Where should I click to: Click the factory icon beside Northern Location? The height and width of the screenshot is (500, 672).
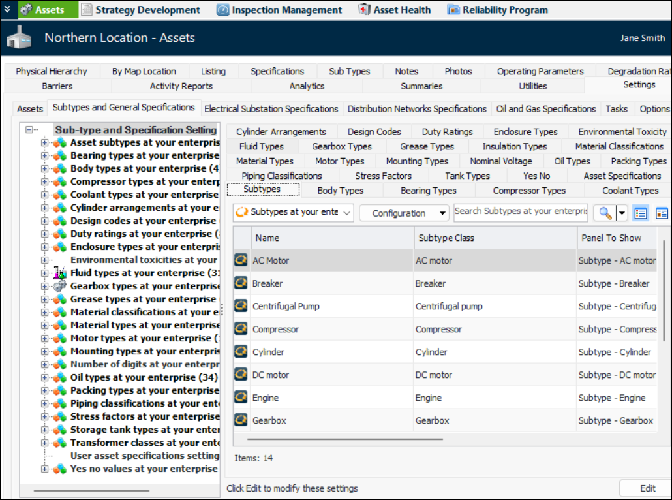pos(19,39)
